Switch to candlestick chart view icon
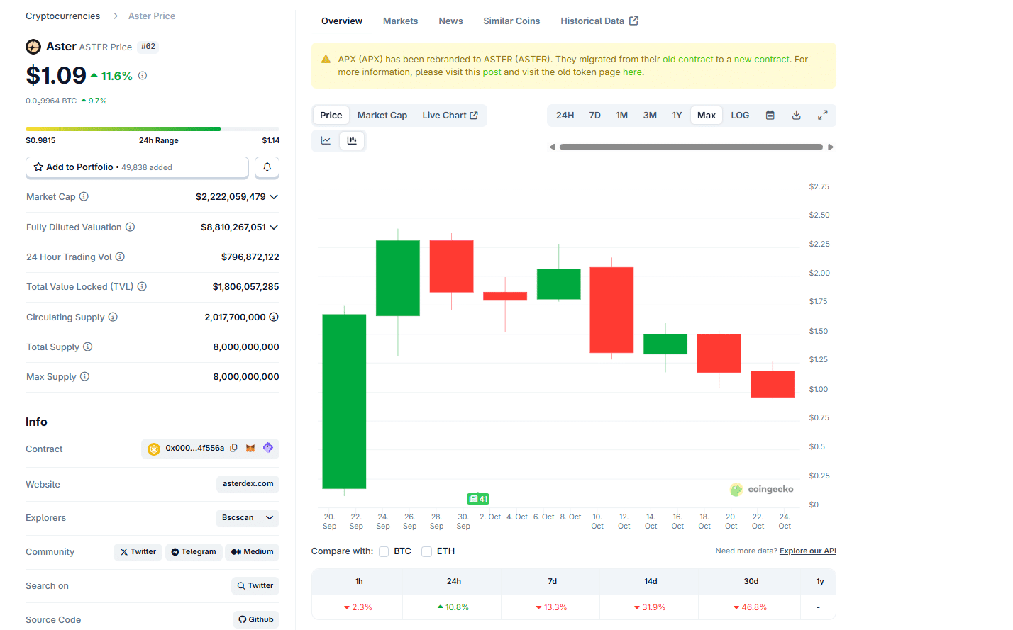Screen dimensions: 1013x630 pos(352,140)
